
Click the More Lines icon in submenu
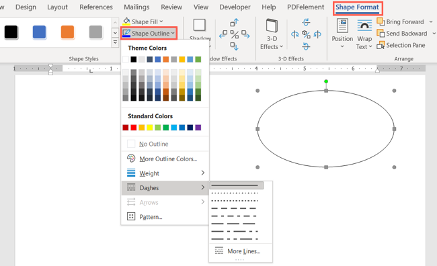click(x=219, y=251)
